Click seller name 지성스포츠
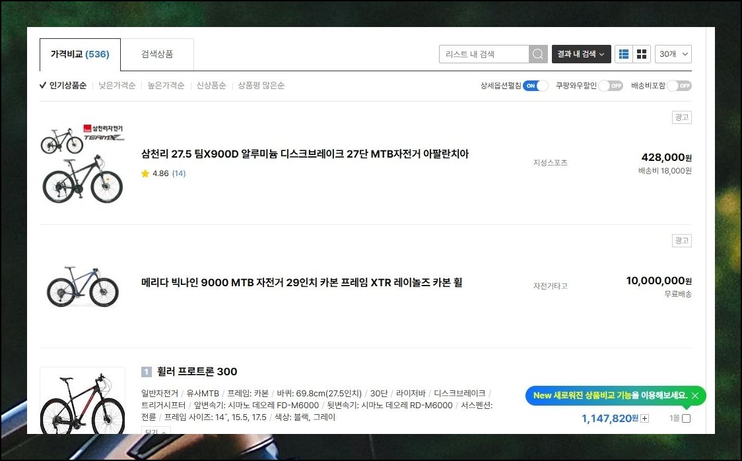Image resolution: width=742 pixels, height=461 pixels. 551,163
